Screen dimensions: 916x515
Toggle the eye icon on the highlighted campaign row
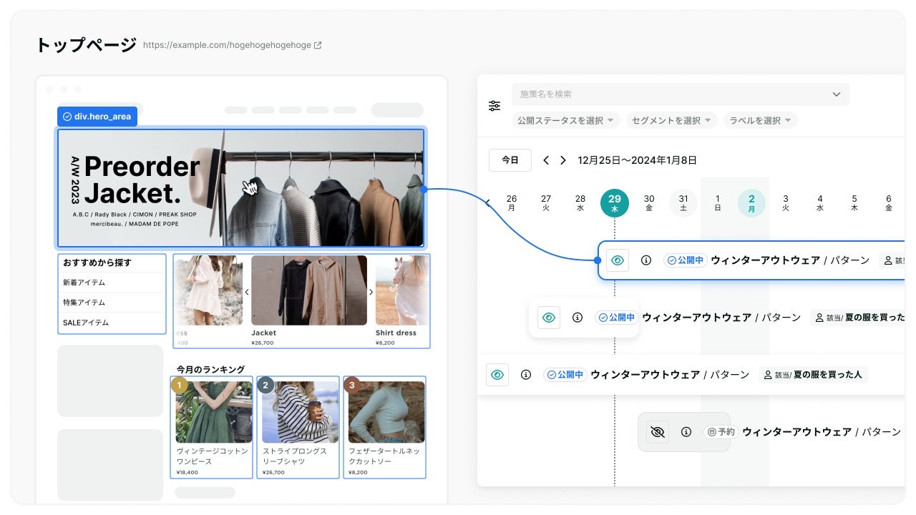(618, 260)
